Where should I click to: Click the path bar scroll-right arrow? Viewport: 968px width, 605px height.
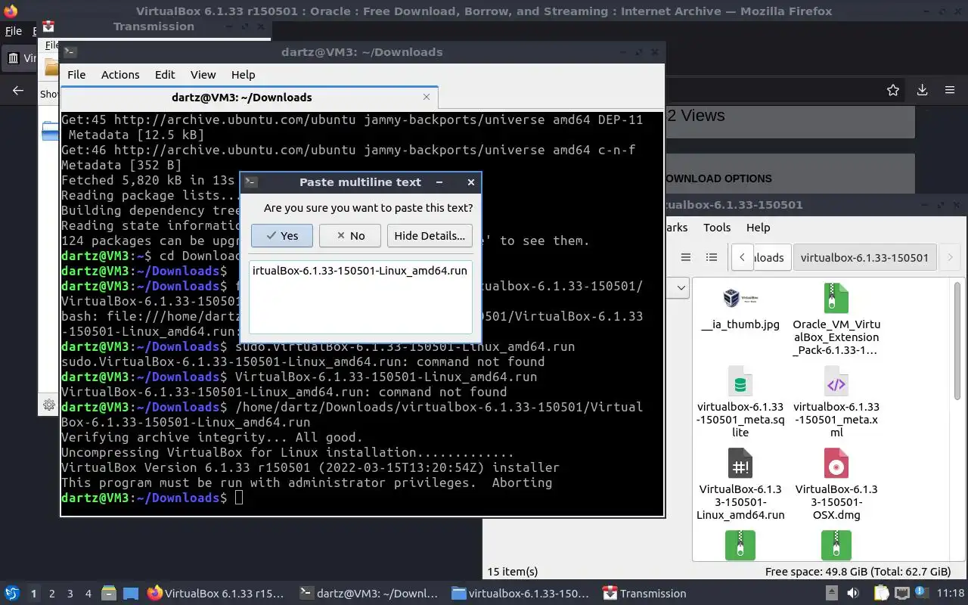[x=950, y=257]
